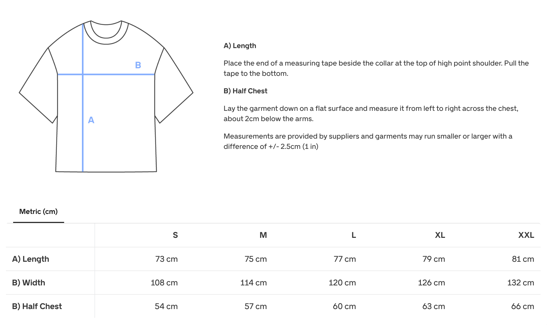Click the blue letter A on the diagram

(91, 120)
